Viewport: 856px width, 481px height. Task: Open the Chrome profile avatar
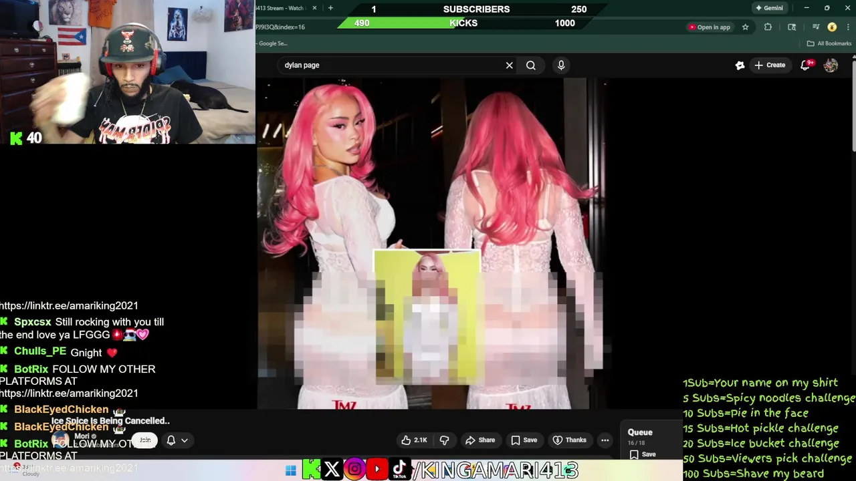tap(832, 27)
